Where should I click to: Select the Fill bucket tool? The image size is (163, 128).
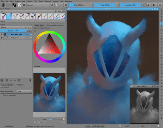click(x=161, y=77)
